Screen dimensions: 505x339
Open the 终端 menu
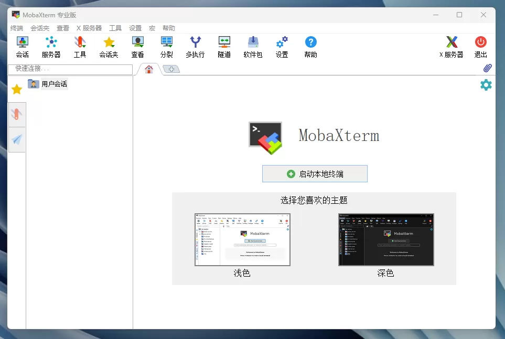pos(17,28)
